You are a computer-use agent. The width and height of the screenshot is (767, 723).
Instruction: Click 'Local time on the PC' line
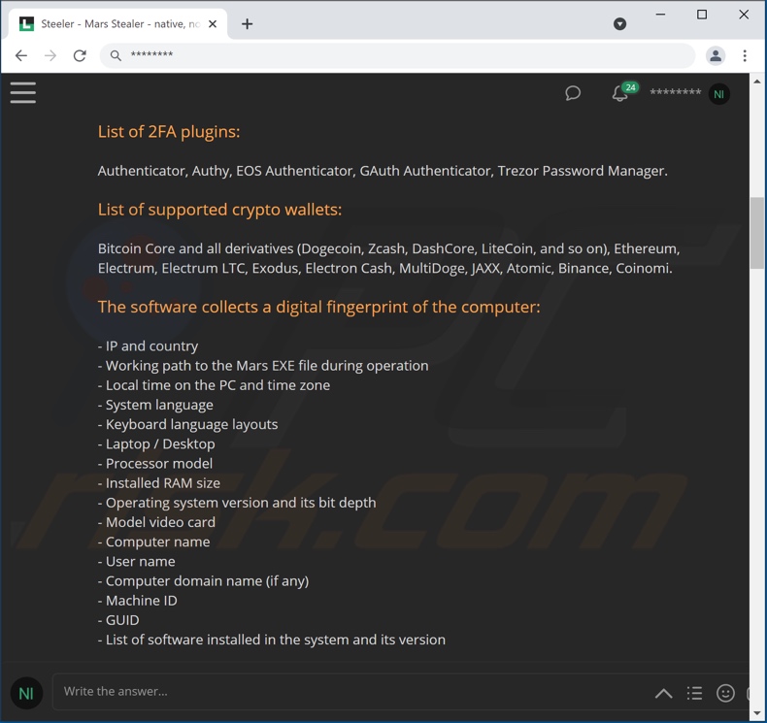(x=214, y=385)
